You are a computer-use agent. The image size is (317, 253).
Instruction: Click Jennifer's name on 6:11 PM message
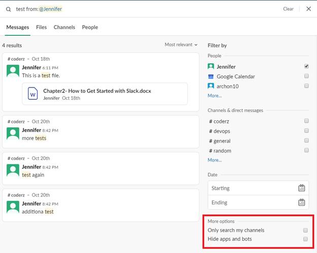pyautogui.click(x=31, y=68)
